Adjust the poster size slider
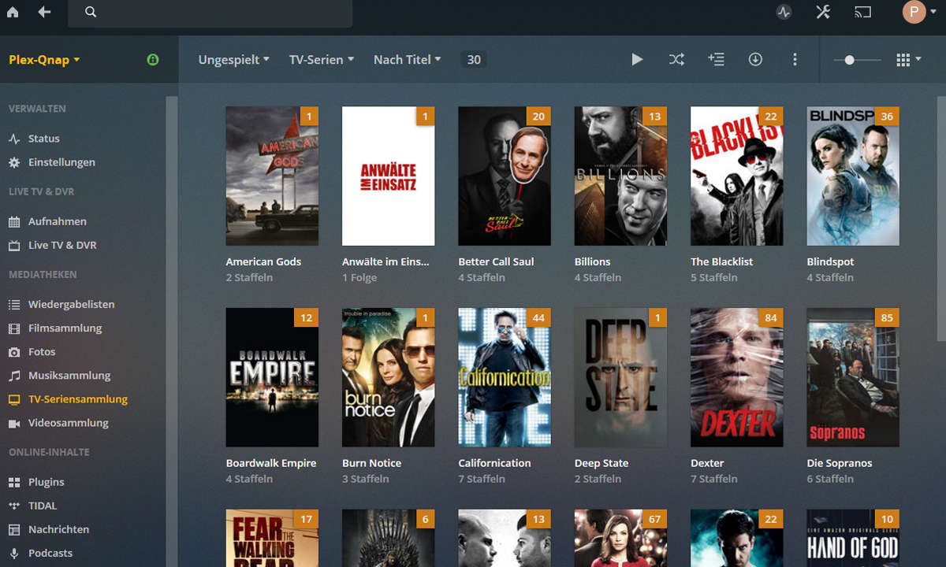The image size is (946, 567). click(x=857, y=59)
